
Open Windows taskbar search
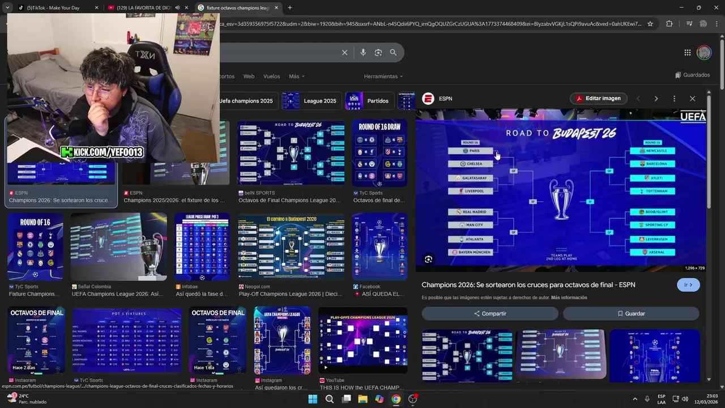coord(330,399)
